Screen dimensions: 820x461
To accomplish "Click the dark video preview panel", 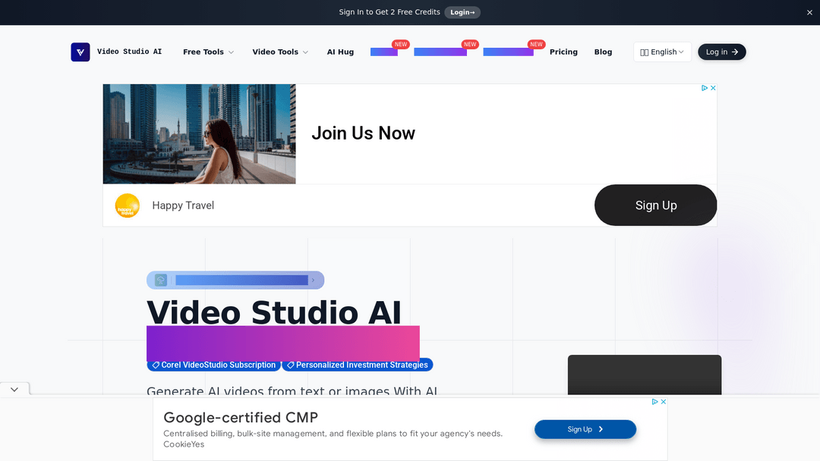I will (645, 375).
